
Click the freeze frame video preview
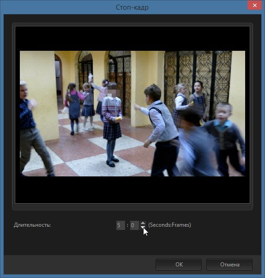coord(132,115)
